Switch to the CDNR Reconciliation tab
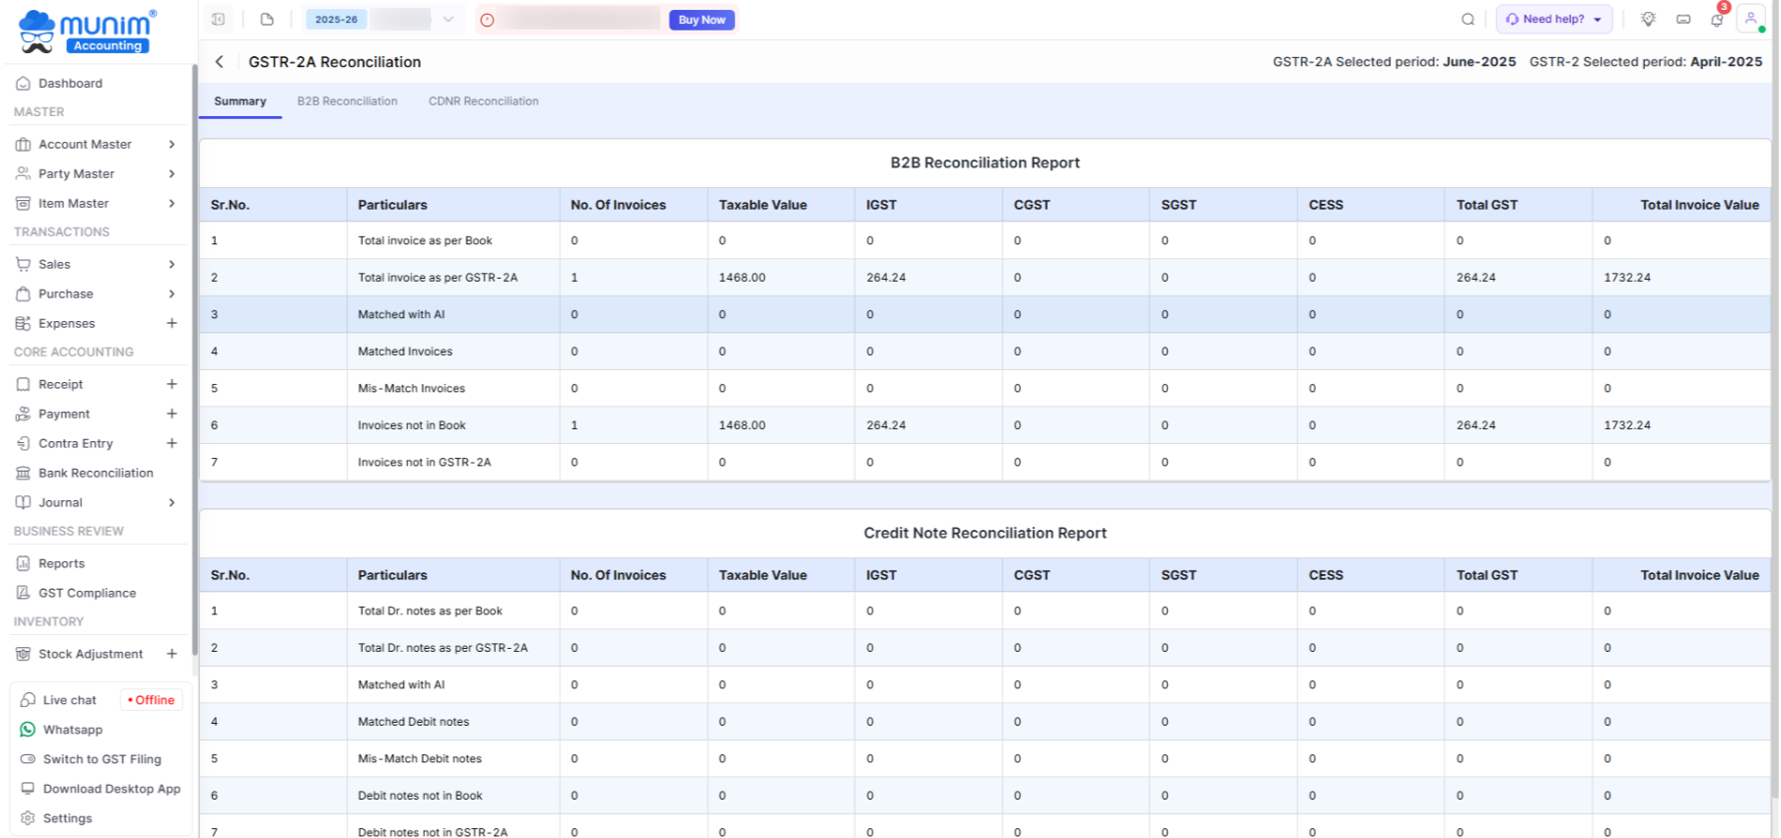 point(483,101)
